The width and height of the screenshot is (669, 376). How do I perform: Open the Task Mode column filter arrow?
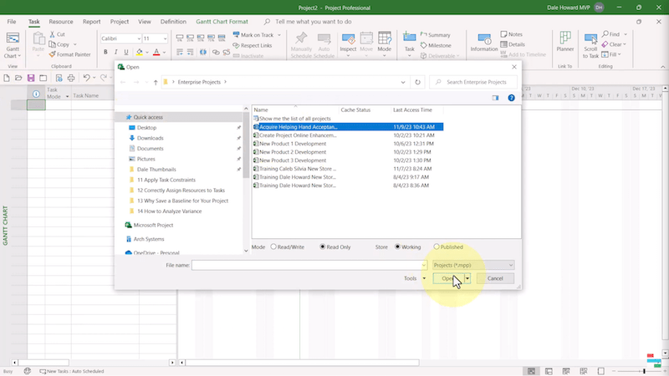[67, 96]
